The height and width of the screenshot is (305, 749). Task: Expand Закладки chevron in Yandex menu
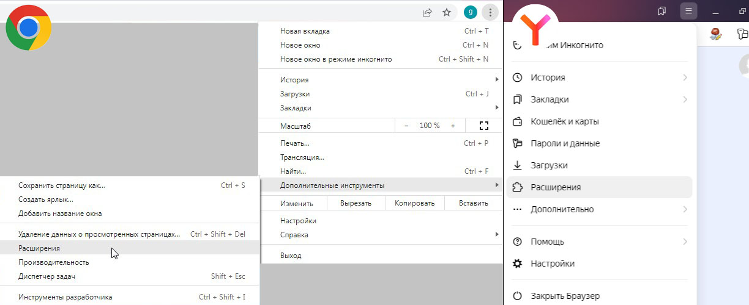point(685,99)
